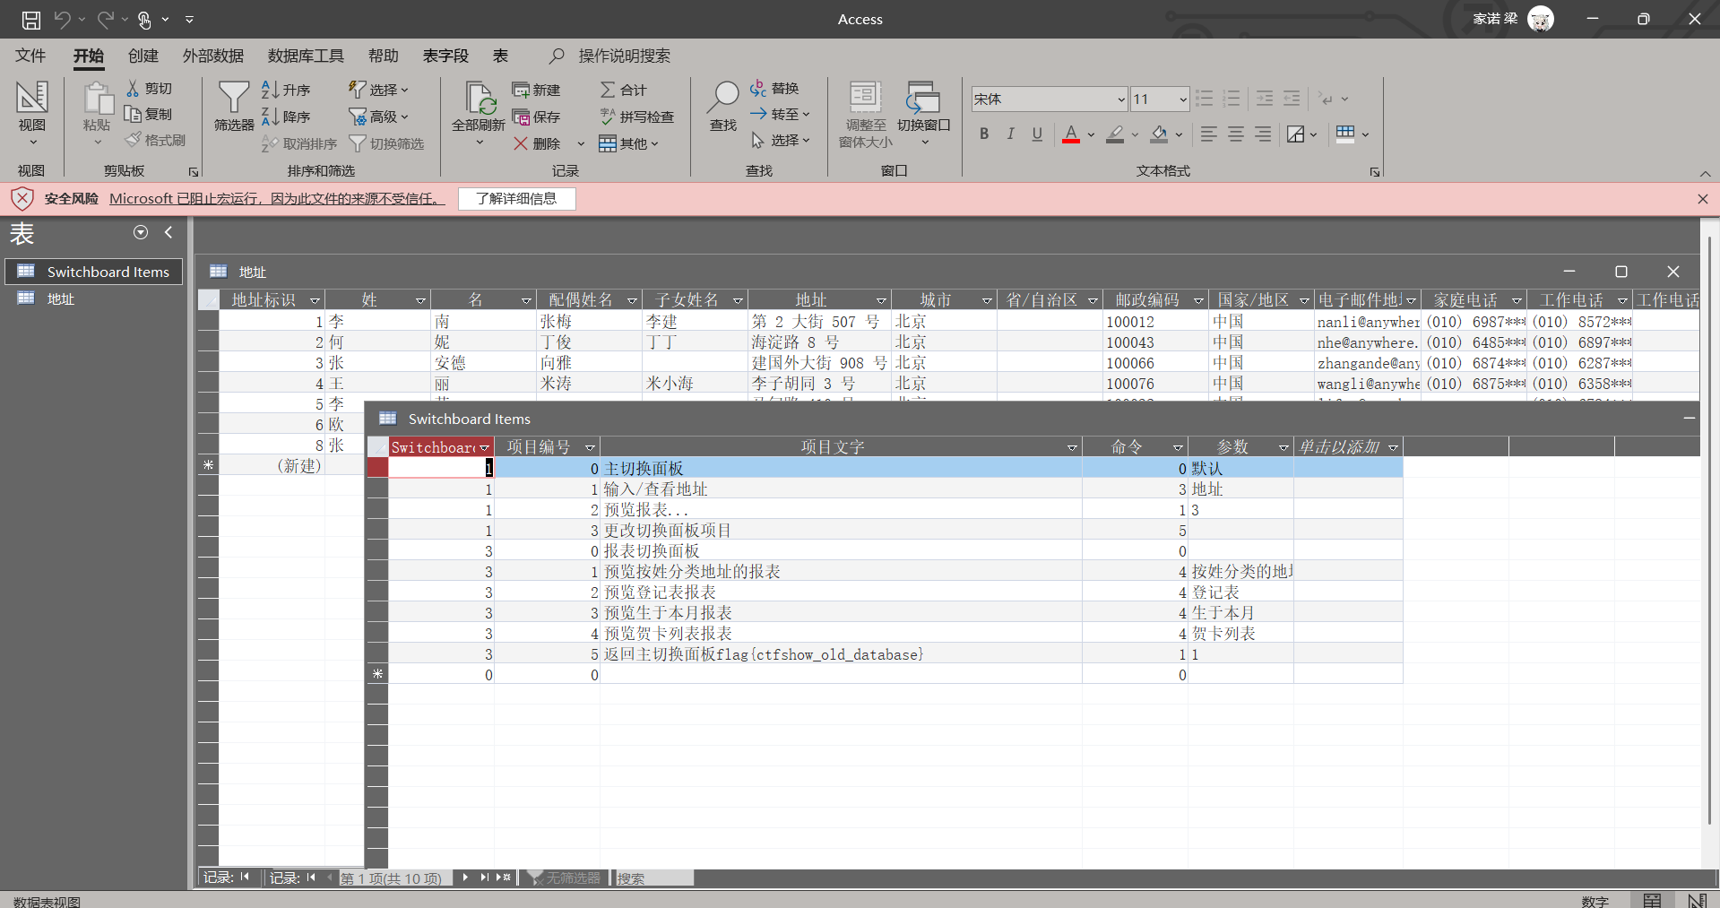
Task: Go to next record arrow in navigator
Action: pyautogui.click(x=464, y=878)
